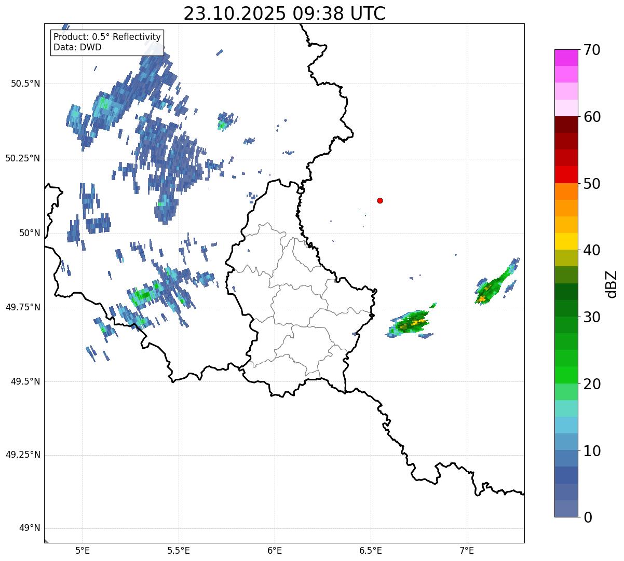Click the 6.5°E longitude label
This screenshot has height=561, width=624.
(x=371, y=551)
